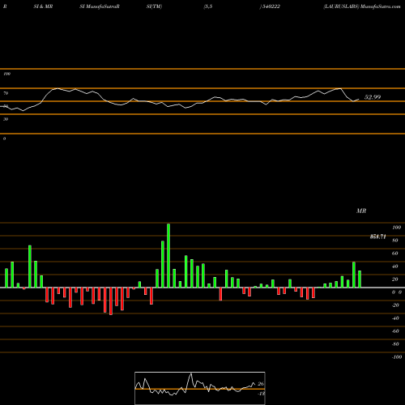Click the '(5,5' parameter text in header
Screen dimensions: 405x405
(x=208, y=6)
